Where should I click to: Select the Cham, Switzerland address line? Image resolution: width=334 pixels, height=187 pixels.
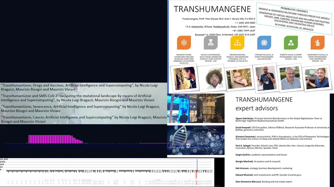tap(225, 35)
